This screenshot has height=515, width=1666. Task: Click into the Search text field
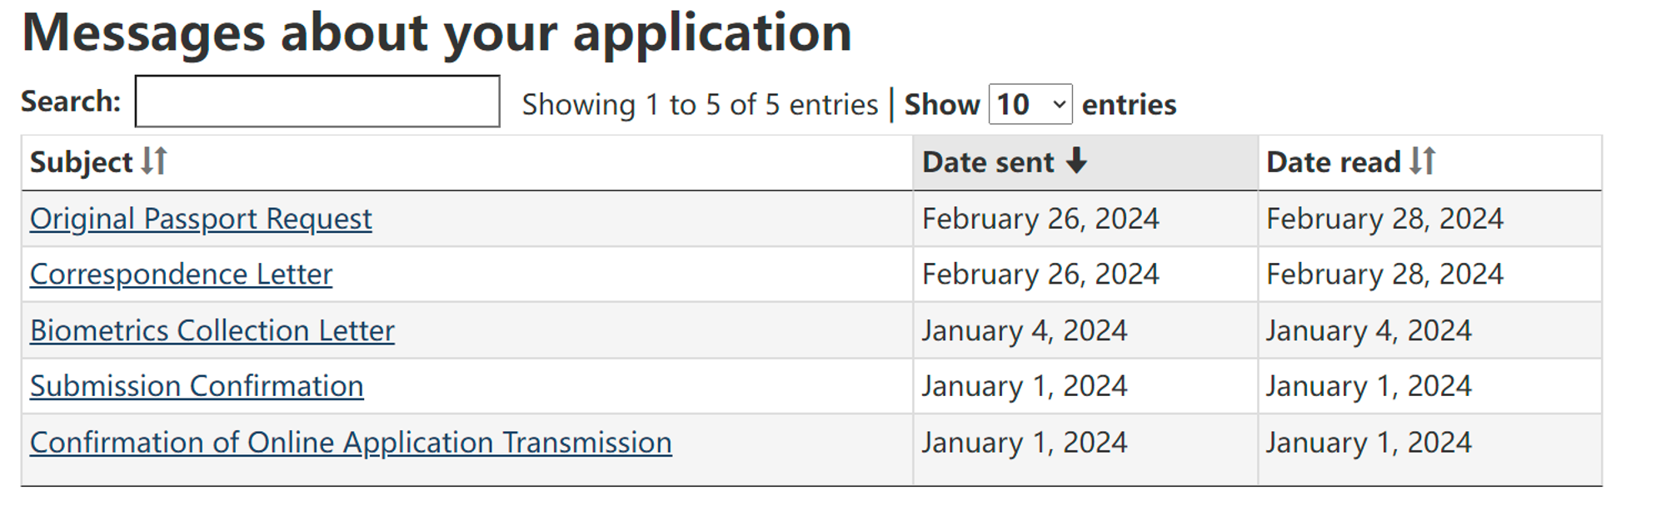pos(317,102)
